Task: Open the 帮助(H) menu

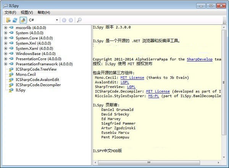Action: [44, 13]
